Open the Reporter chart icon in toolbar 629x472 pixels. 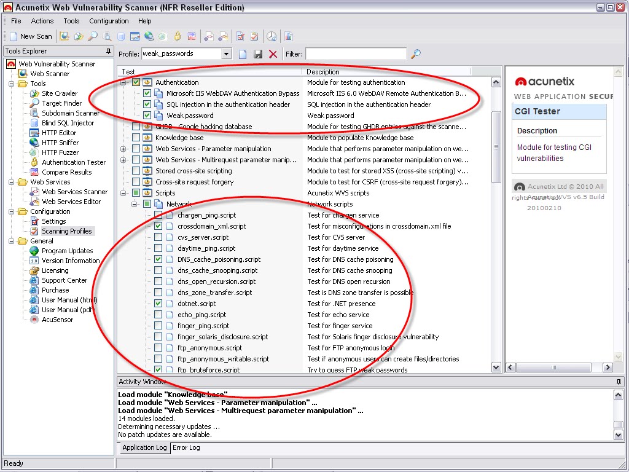289,36
